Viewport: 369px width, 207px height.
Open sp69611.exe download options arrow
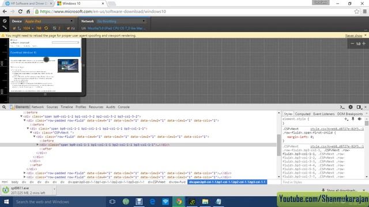click(54, 189)
